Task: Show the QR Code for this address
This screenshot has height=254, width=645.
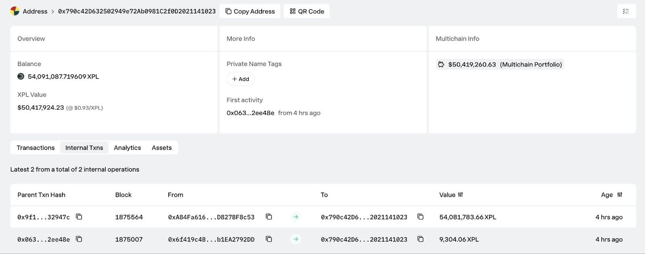Action: (x=307, y=11)
